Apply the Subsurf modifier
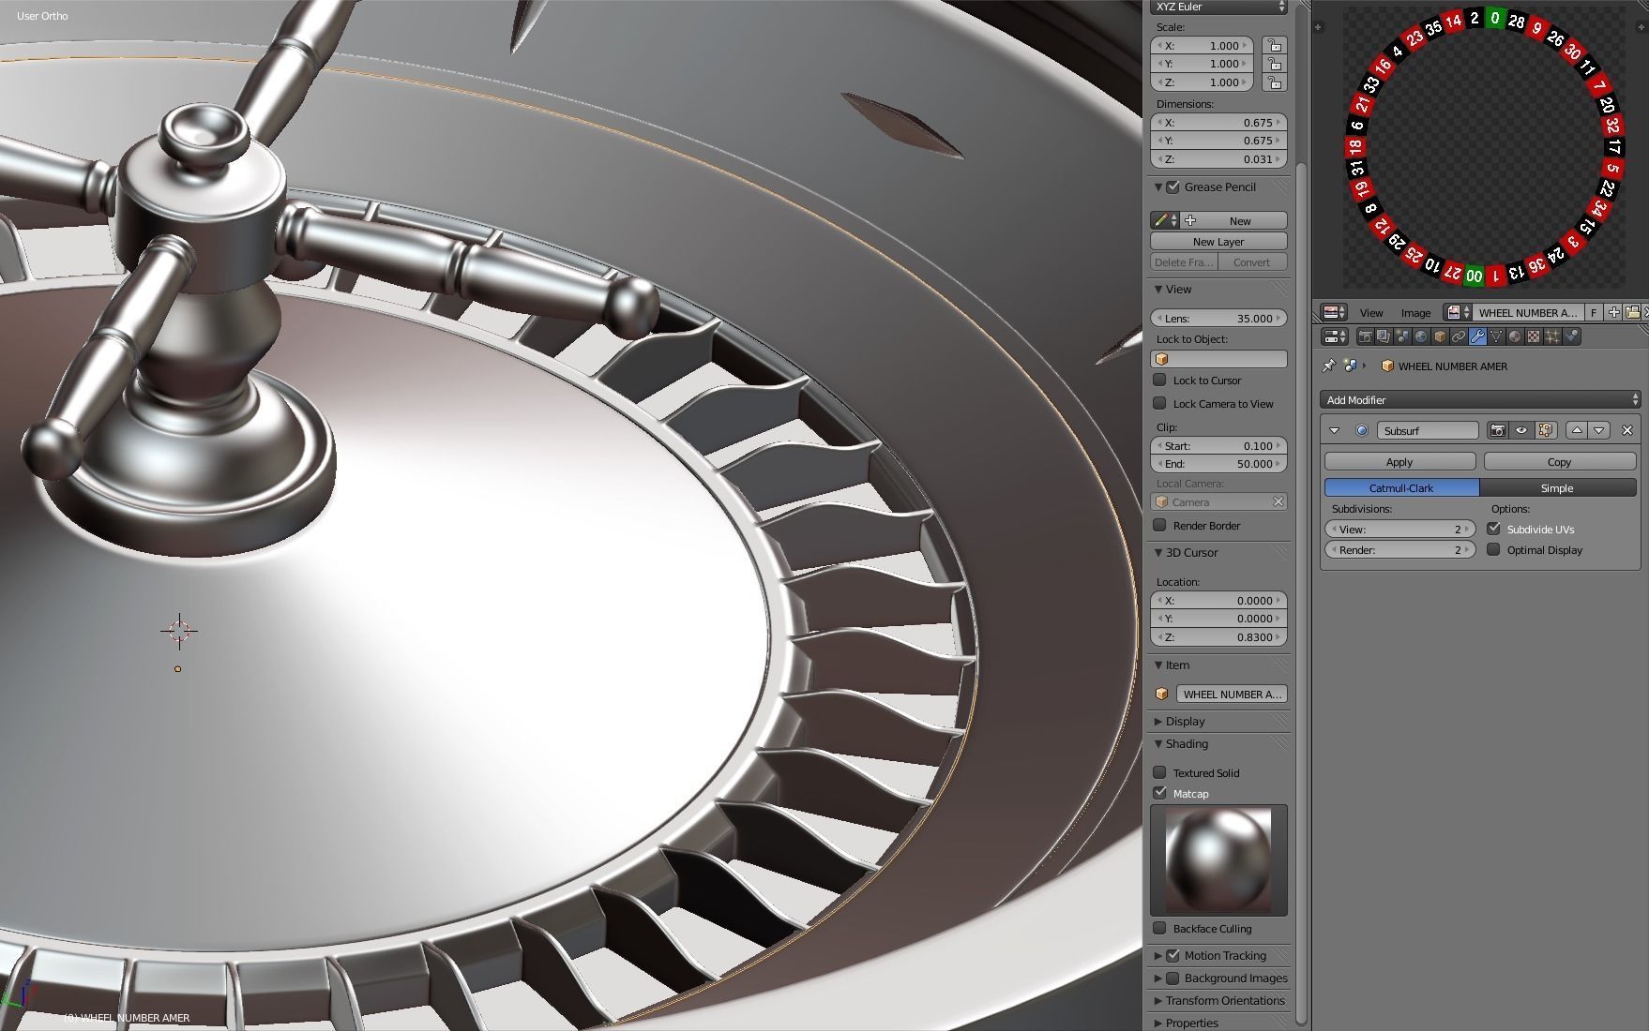The width and height of the screenshot is (1649, 1031). point(1399,462)
